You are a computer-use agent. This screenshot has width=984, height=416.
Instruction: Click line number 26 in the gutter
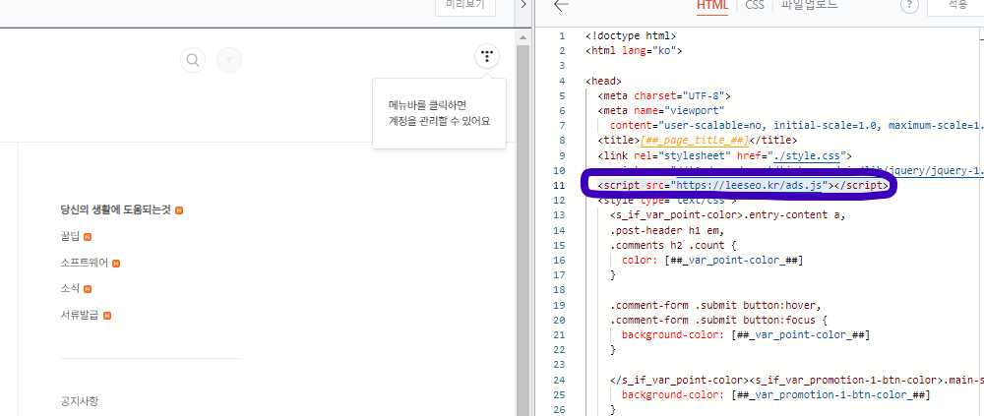[559, 410]
